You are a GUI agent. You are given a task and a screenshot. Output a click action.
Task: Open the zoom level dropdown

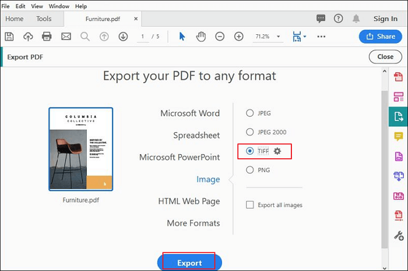279,37
